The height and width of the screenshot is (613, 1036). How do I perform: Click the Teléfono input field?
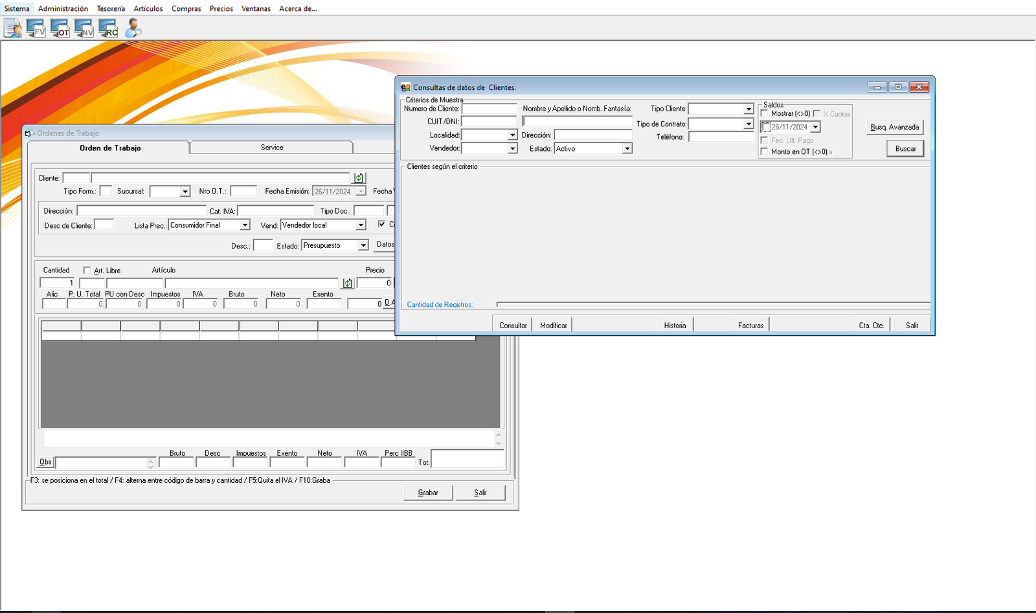coord(721,137)
